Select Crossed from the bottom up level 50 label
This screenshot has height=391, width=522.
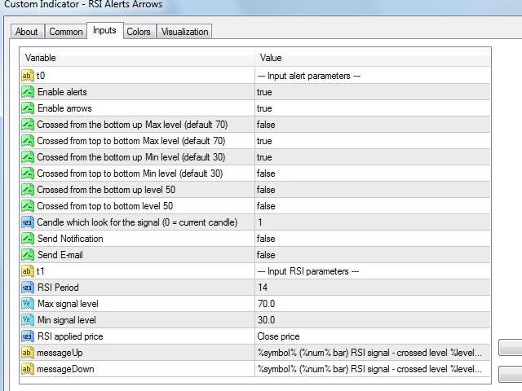pyautogui.click(x=106, y=190)
